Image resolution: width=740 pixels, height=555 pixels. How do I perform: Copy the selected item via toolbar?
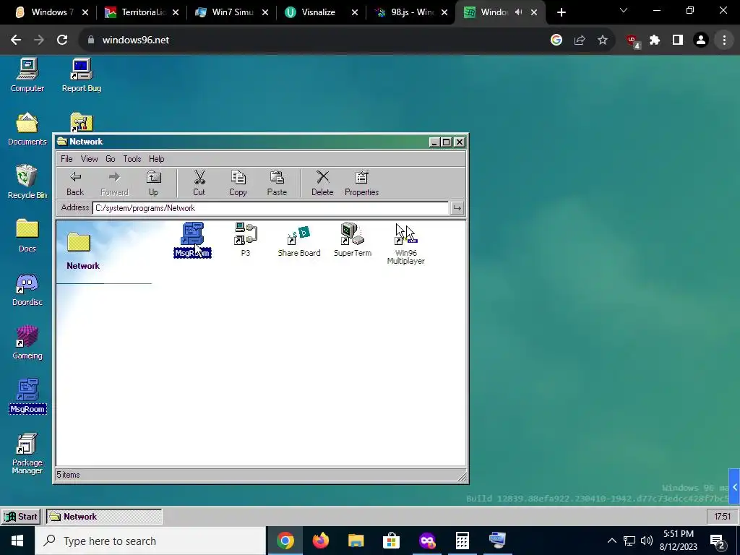(238, 183)
